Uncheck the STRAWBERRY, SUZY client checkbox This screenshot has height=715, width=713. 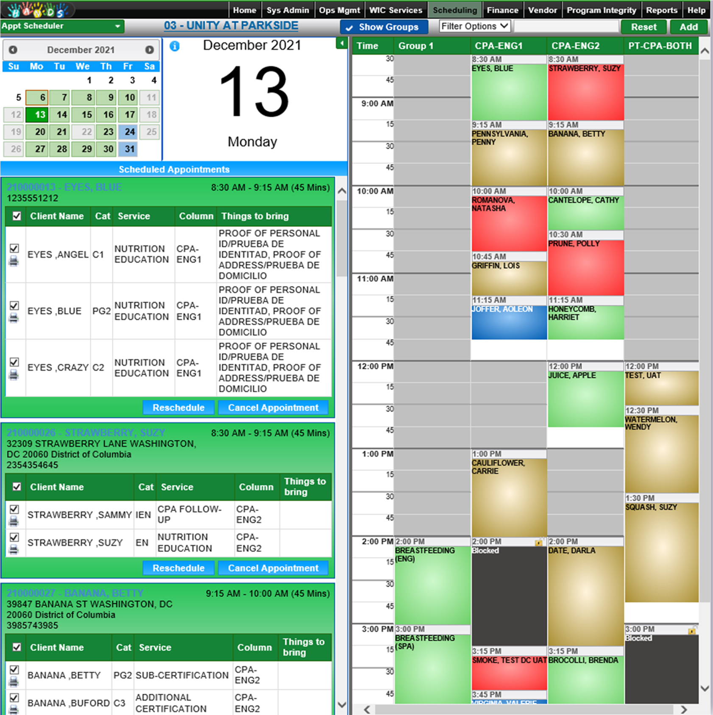pos(14,537)
